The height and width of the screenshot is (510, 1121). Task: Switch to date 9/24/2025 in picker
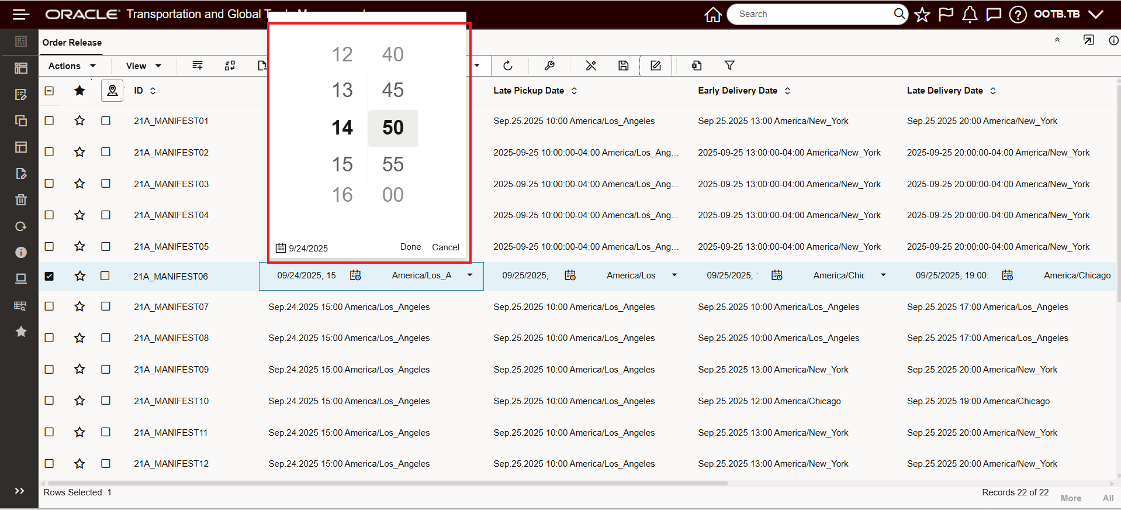302,248
